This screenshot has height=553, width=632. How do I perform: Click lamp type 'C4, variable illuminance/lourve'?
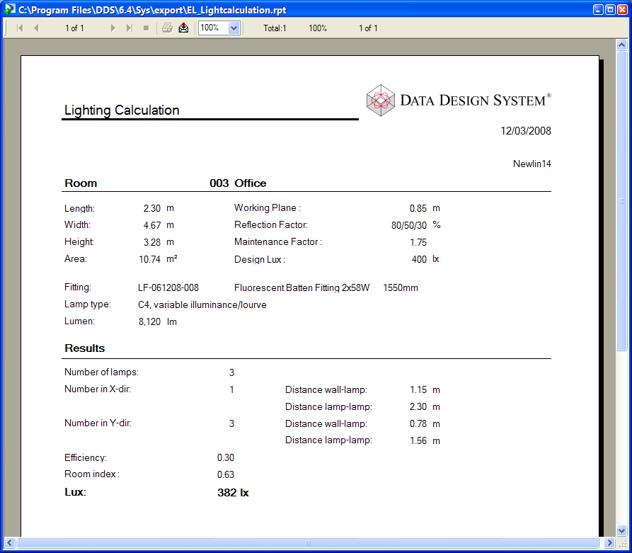202,304
